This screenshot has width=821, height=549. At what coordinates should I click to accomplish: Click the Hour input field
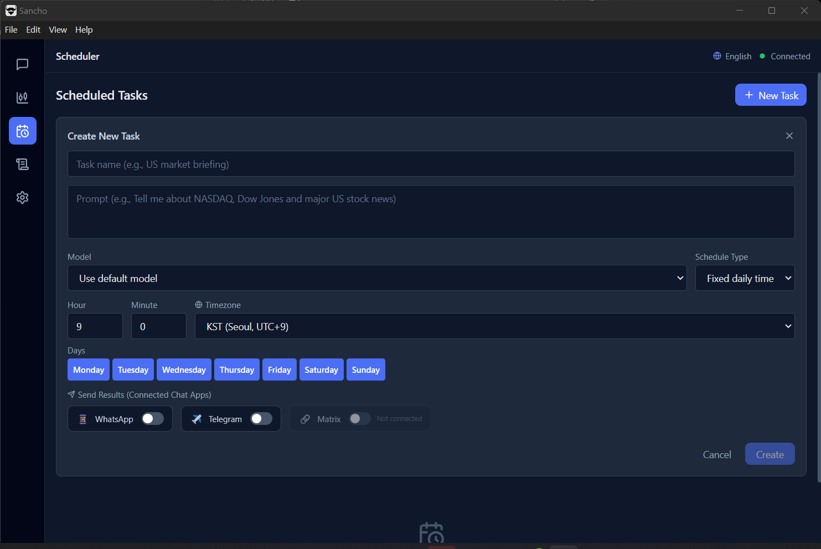point(95,326)
